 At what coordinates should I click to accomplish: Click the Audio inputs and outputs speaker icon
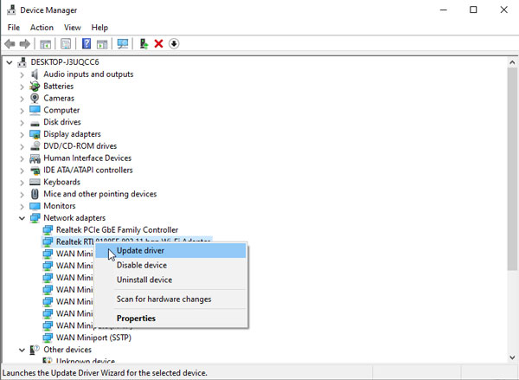click(35, 74)
